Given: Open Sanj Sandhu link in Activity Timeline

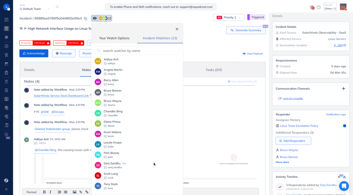Looking at the screenshot, I should click(328, 185).
